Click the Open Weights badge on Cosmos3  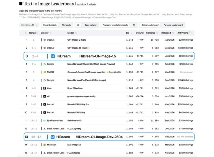click(114, 72)
